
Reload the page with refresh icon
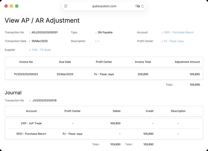(x=142, y=6)
